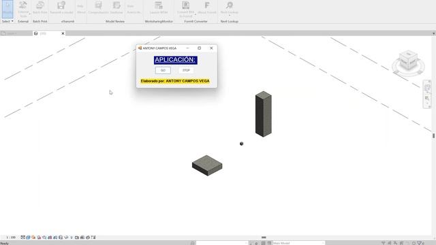436x245 pixels.
Task: Click the STOP button in the dialog
Action: pyautogui.click(x=186, y=70)
